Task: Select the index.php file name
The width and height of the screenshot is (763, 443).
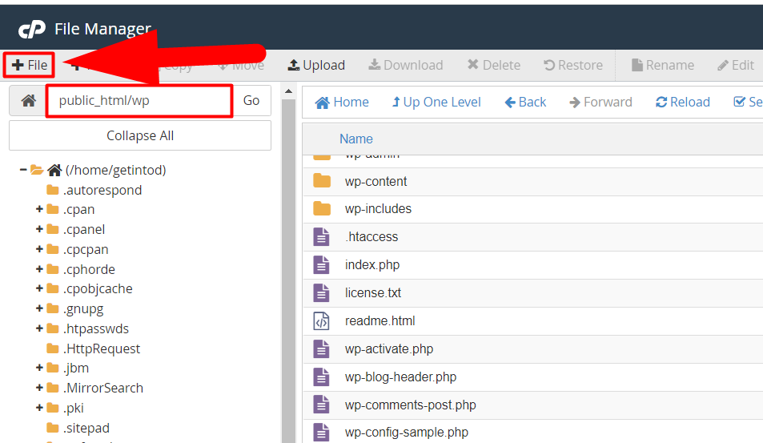Action: [372, 265]
